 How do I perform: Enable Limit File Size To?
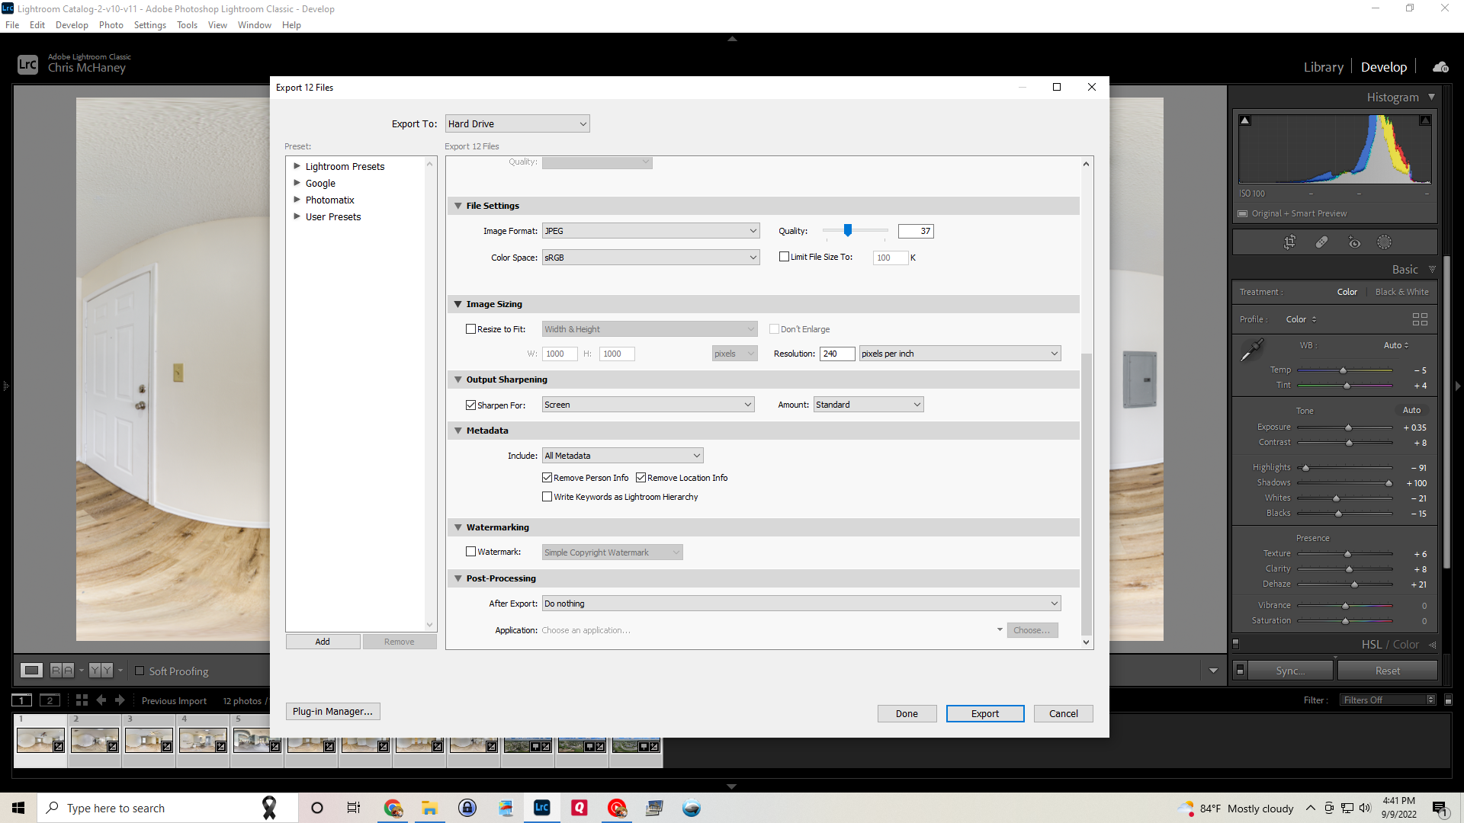point(783,257)
